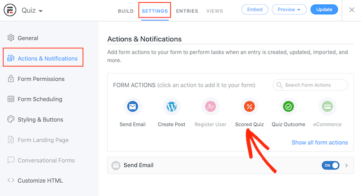Toggle the Send Email action off
361x196 pixels.
pyautogui.click(x=330, y=165)
